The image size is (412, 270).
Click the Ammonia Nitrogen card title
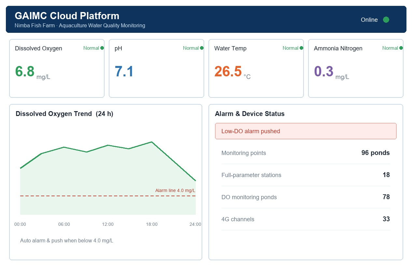(x=338, y=48)
